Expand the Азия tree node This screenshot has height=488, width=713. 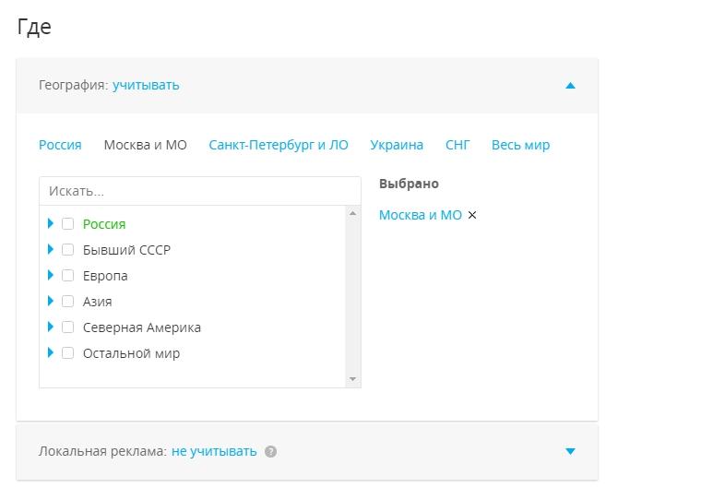pos(51,301)
